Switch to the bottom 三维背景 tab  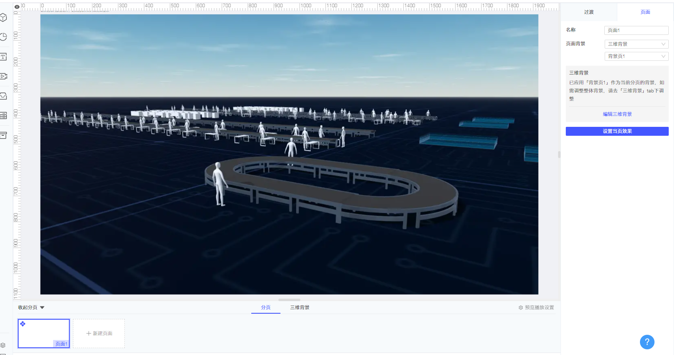[x=300, y=308]
